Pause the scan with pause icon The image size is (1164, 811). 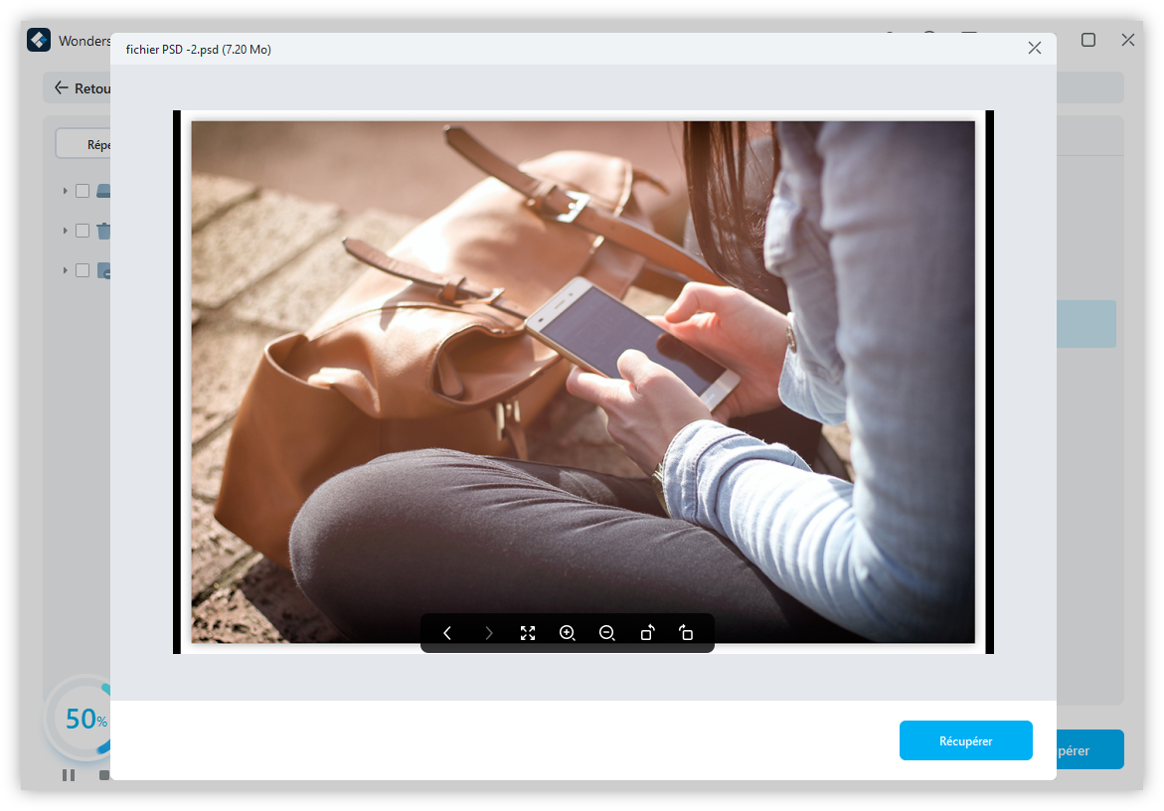pyautogui.click(x=69, y=775)
